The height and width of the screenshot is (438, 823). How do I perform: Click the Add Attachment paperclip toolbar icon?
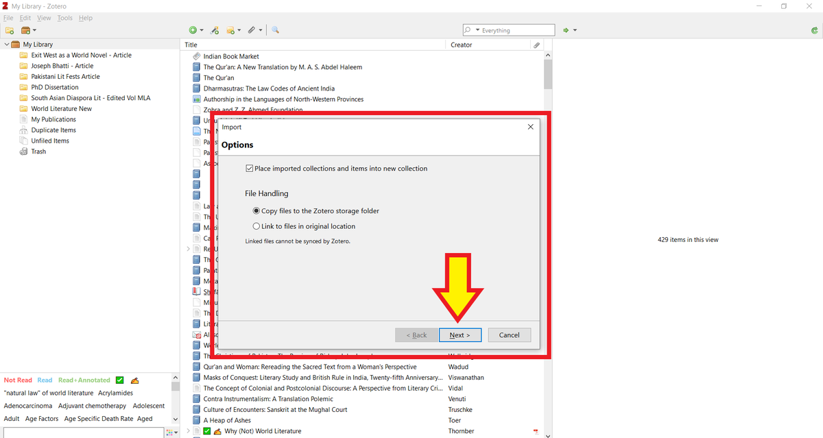pos(252,30)
